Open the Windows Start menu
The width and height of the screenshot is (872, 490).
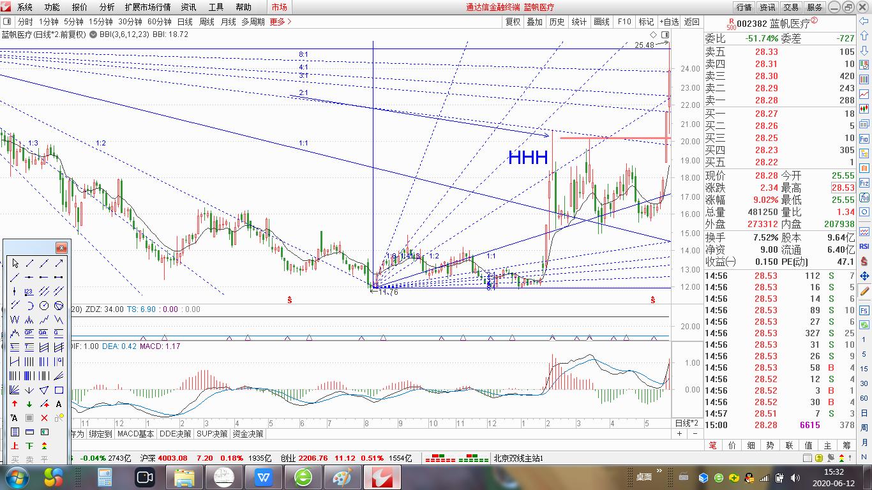click(16, 477)
